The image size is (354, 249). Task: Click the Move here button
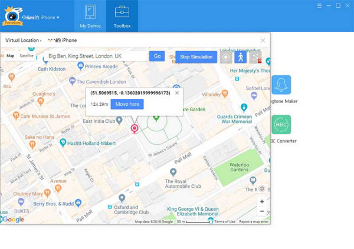pyautogui.click(x=127, y=104)
